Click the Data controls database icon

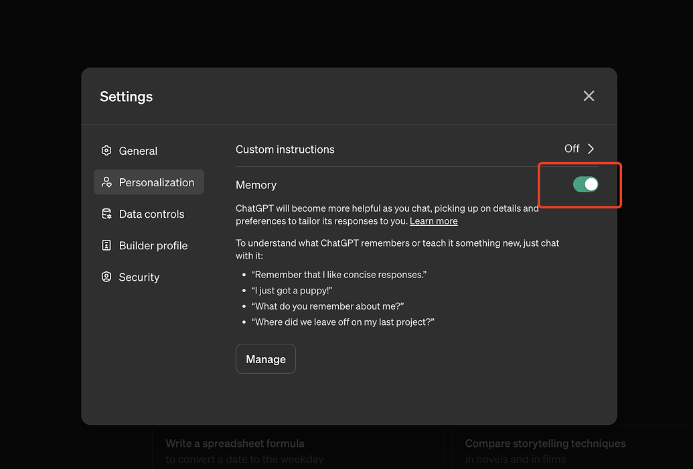(x=106, y=214)
